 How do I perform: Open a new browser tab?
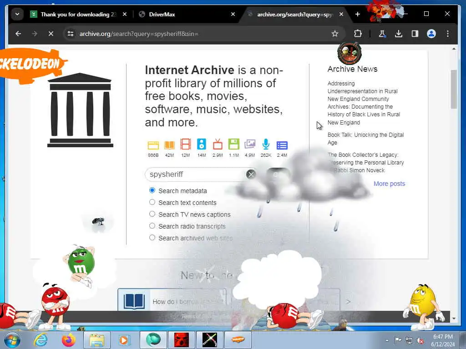358,14
